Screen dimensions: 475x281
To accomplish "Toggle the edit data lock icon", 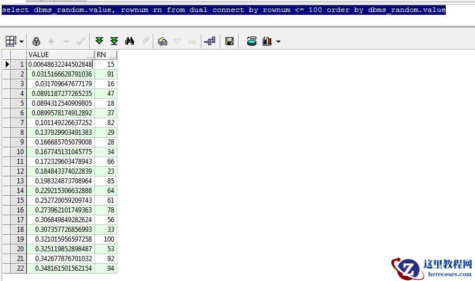I will (x=36, y=41).
